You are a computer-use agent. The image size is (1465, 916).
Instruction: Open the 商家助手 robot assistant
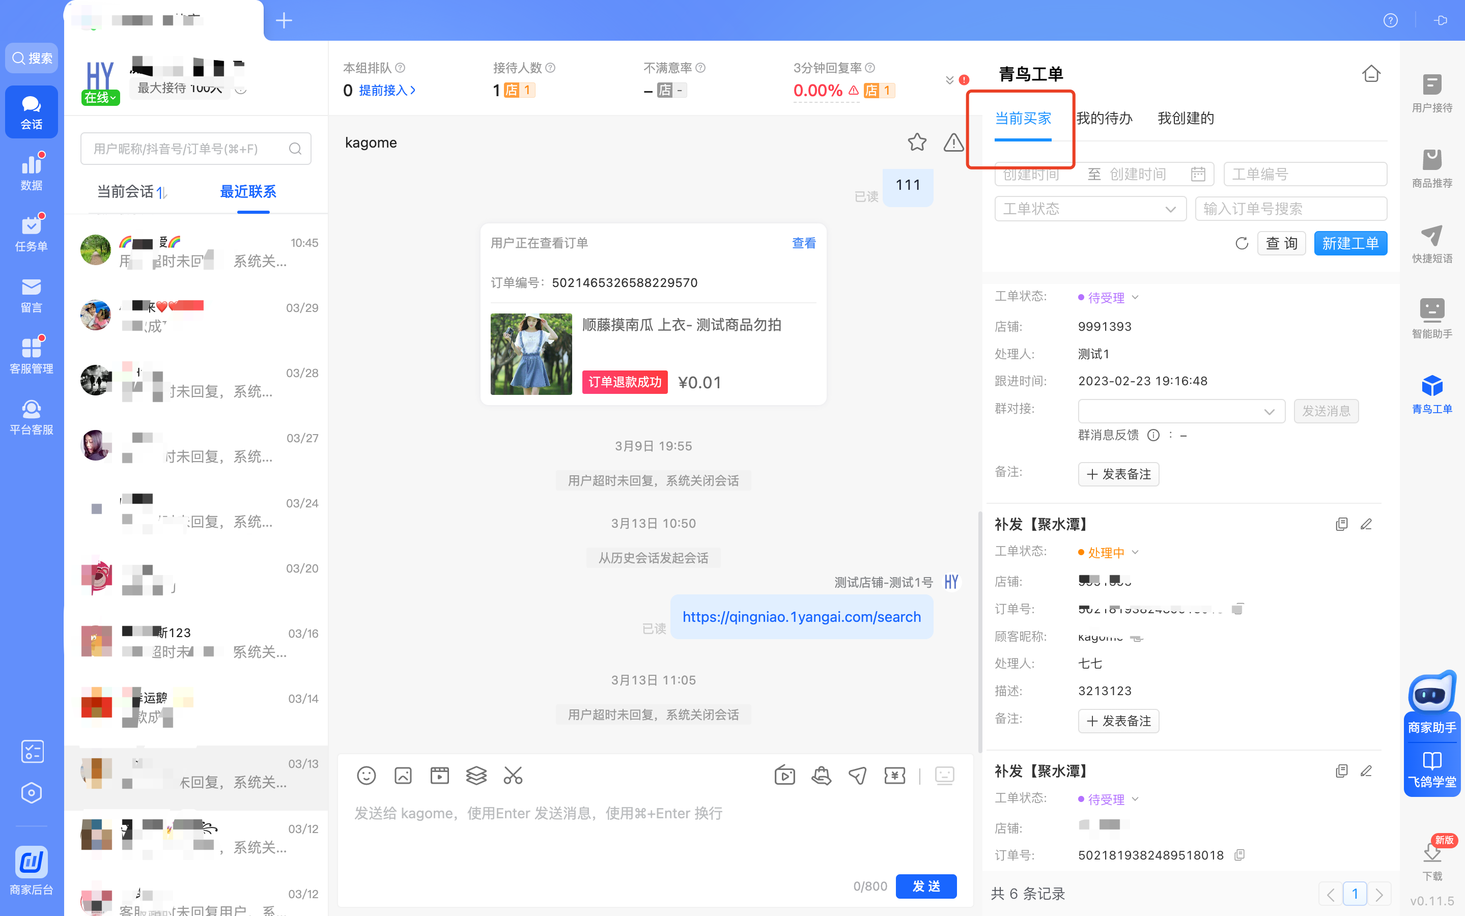click(x=1432, y=703)
